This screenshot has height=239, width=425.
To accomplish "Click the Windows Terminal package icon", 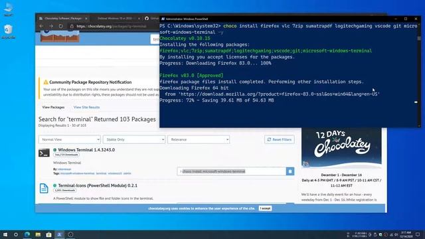I will click(44, 153).
